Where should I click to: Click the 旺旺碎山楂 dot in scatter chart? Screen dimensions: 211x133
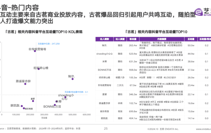pyautogui.click(x=38, y=69)
